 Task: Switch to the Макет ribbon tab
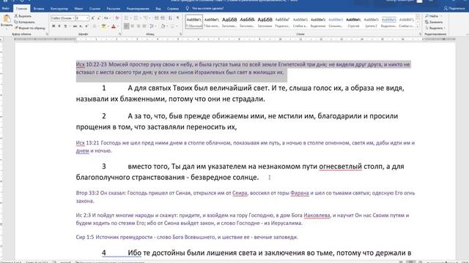tap(78, 8)
